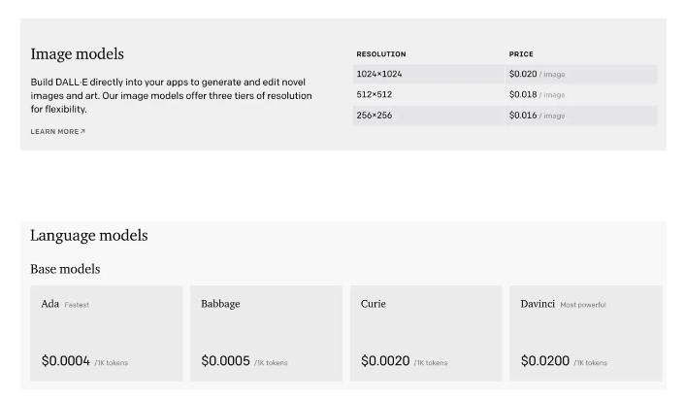This screenshot has height=401, width=685.
Task: Open the Ada model card
Action: click(106, 333)
